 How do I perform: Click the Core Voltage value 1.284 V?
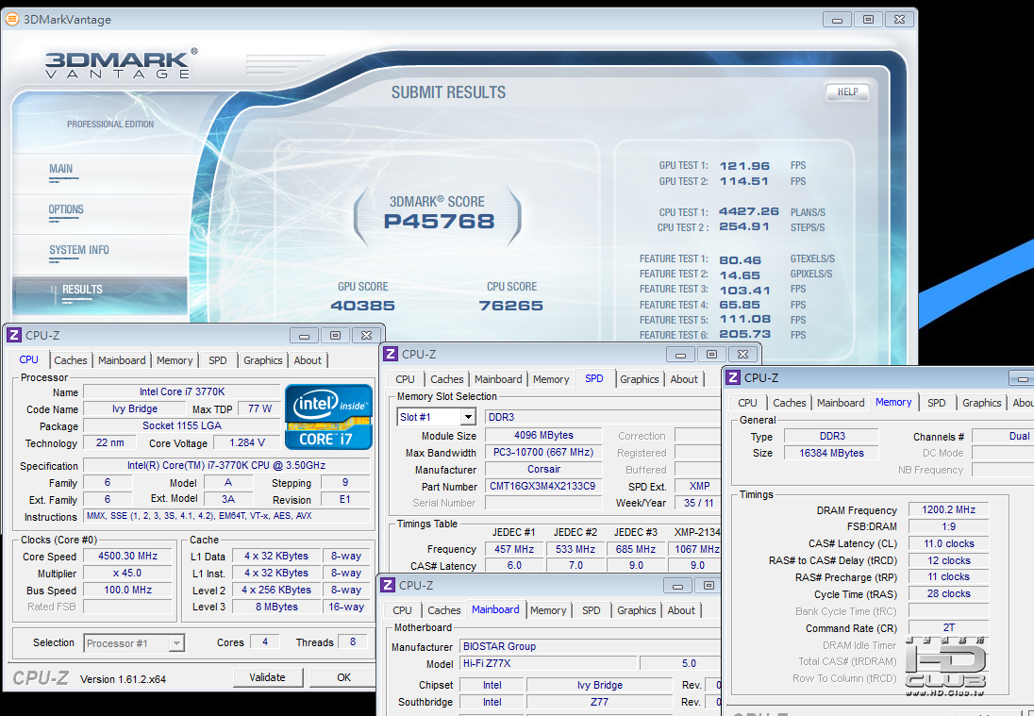(248, 442)
